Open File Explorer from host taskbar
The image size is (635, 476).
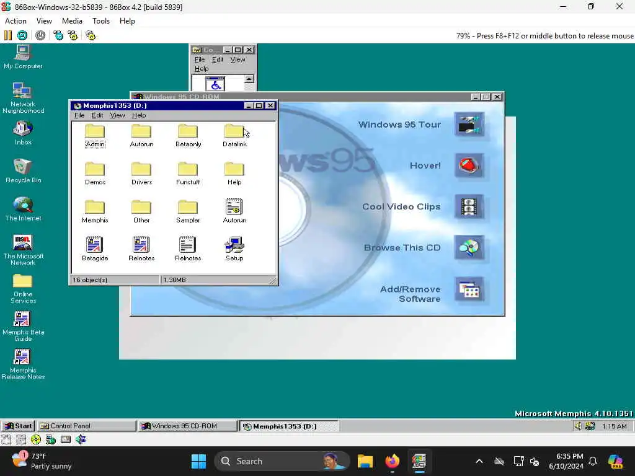pyautogui.click(x=365, y=461)
